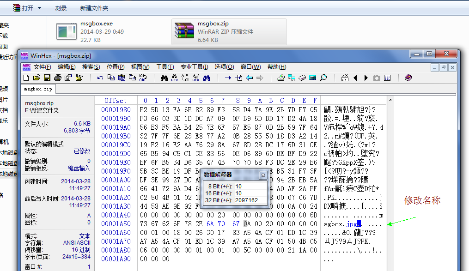Click the ANSI ASCII charset value

(77, 243)
